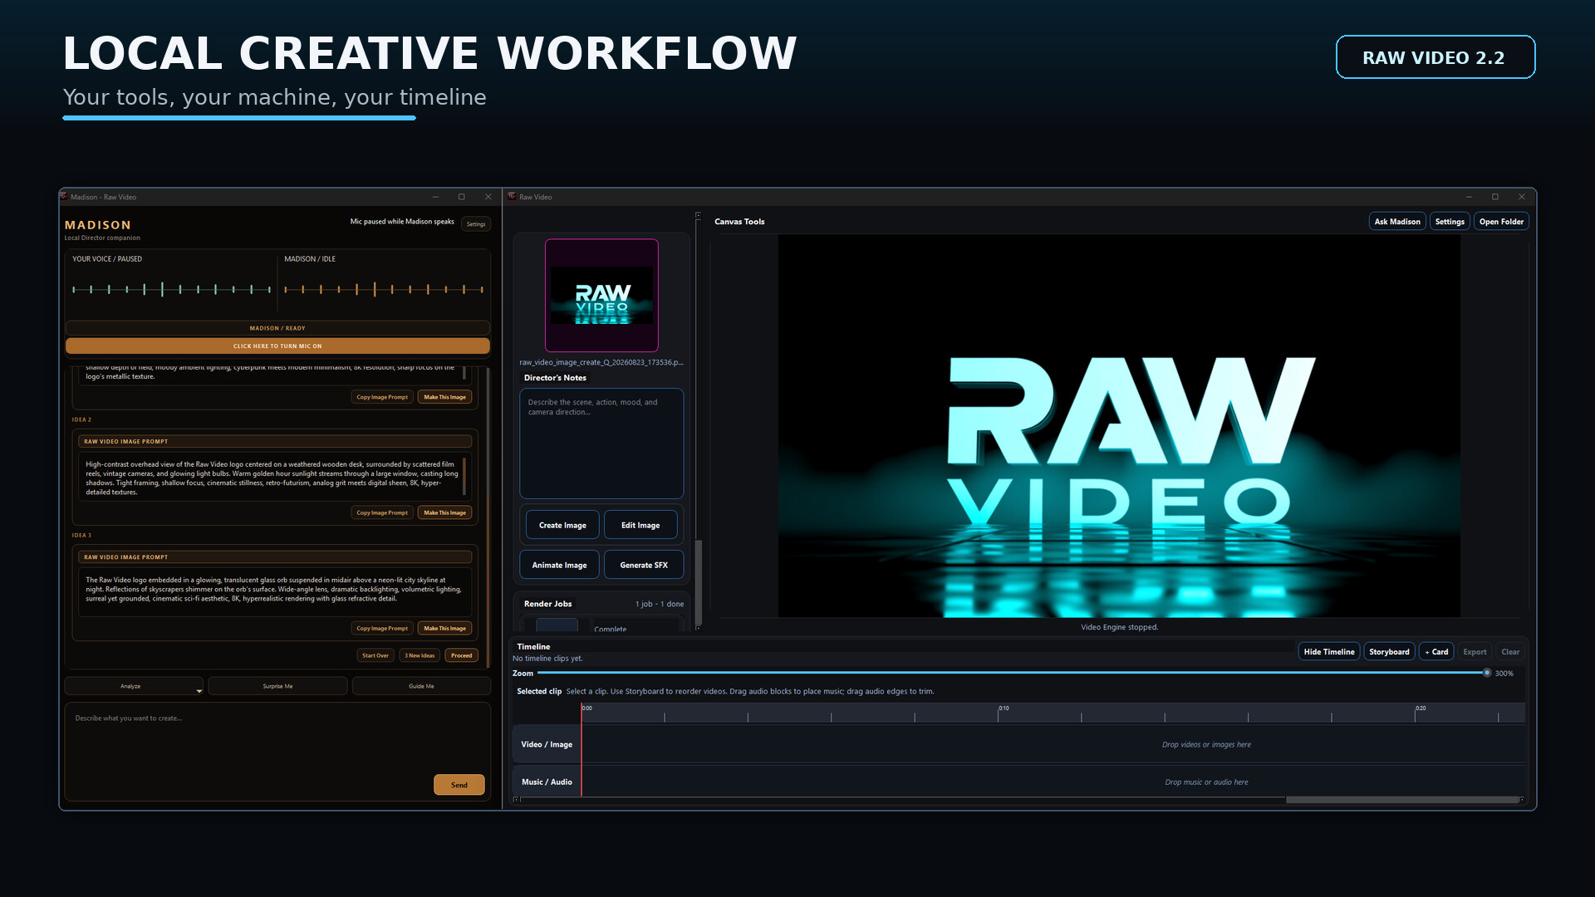
Task: Click Make This Image under Idea 3
Action: [x=445, y=629]
